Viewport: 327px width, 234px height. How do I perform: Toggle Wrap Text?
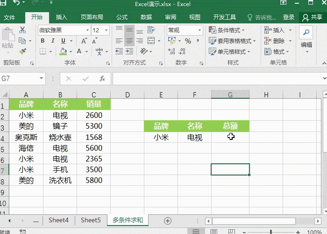tap(151, 30)
